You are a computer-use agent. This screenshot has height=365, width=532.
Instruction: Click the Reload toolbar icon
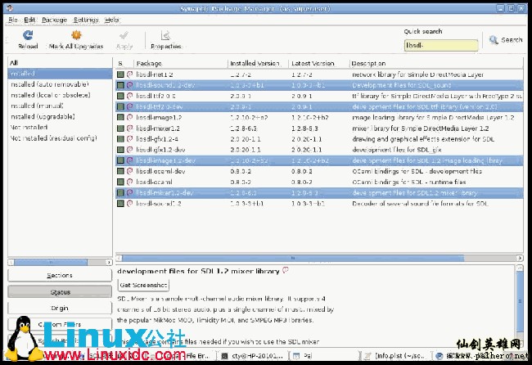pos(27,35)
